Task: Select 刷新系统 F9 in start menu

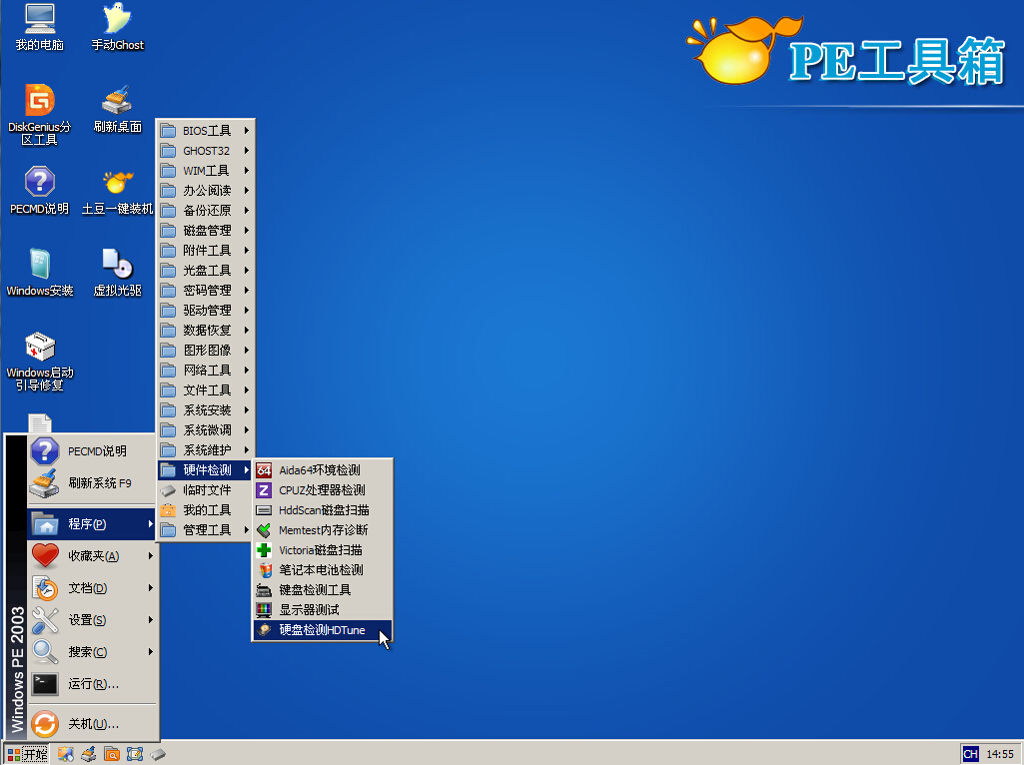Action: click(x=92, y=483)
